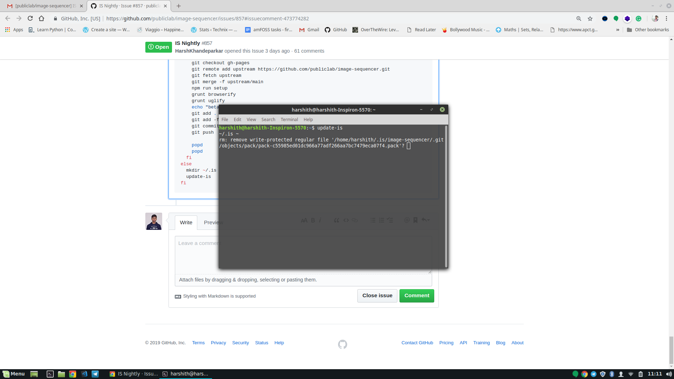The height and width of the screenshot is (379, 674).
Task: Open the terminal Help menu
Action: coord(308,120)
